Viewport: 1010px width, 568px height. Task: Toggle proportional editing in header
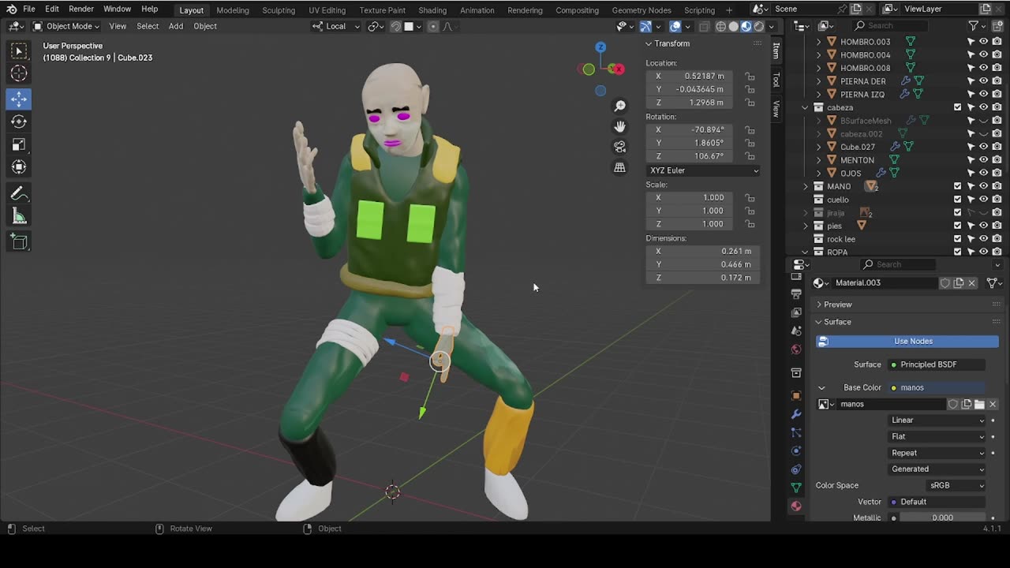(x=433, y=26)
